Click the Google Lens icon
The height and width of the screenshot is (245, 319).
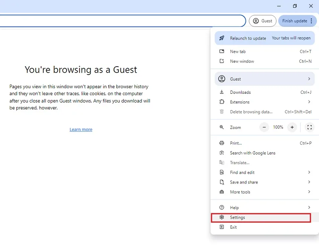[x=222, y=153]
